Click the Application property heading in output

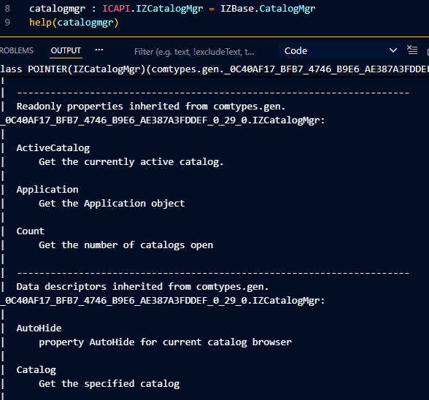click(x=47, y=190)
